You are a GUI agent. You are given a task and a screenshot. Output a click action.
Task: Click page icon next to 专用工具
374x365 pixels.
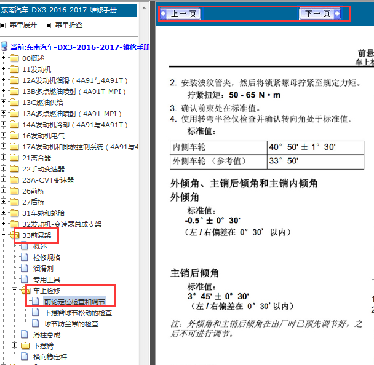pyautogui.click(x=25, y=279)
